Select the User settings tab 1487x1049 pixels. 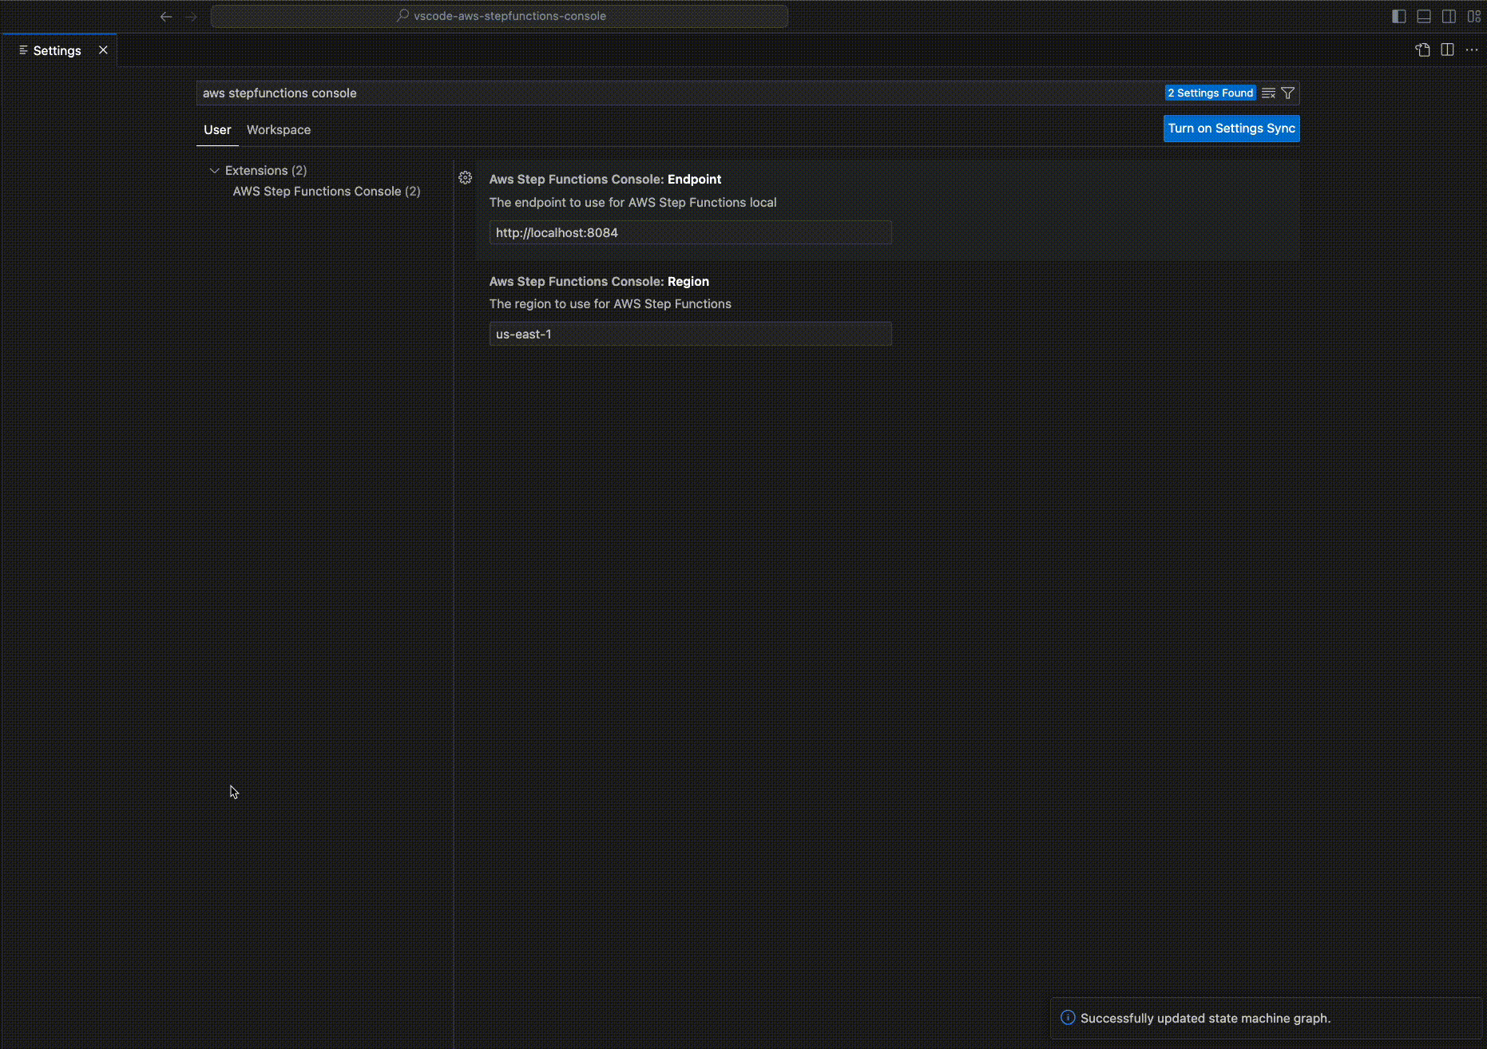click(217, 129)
